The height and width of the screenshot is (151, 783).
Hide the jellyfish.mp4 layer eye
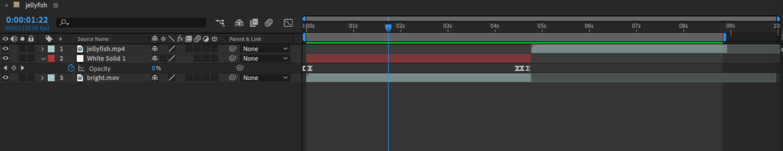[5, 49]
